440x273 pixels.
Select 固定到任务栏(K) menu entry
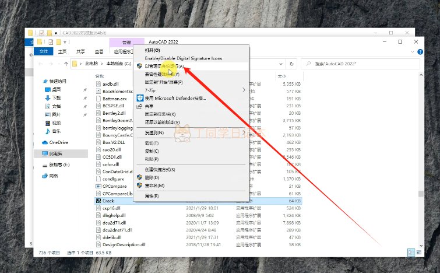[x=160, y=114]
